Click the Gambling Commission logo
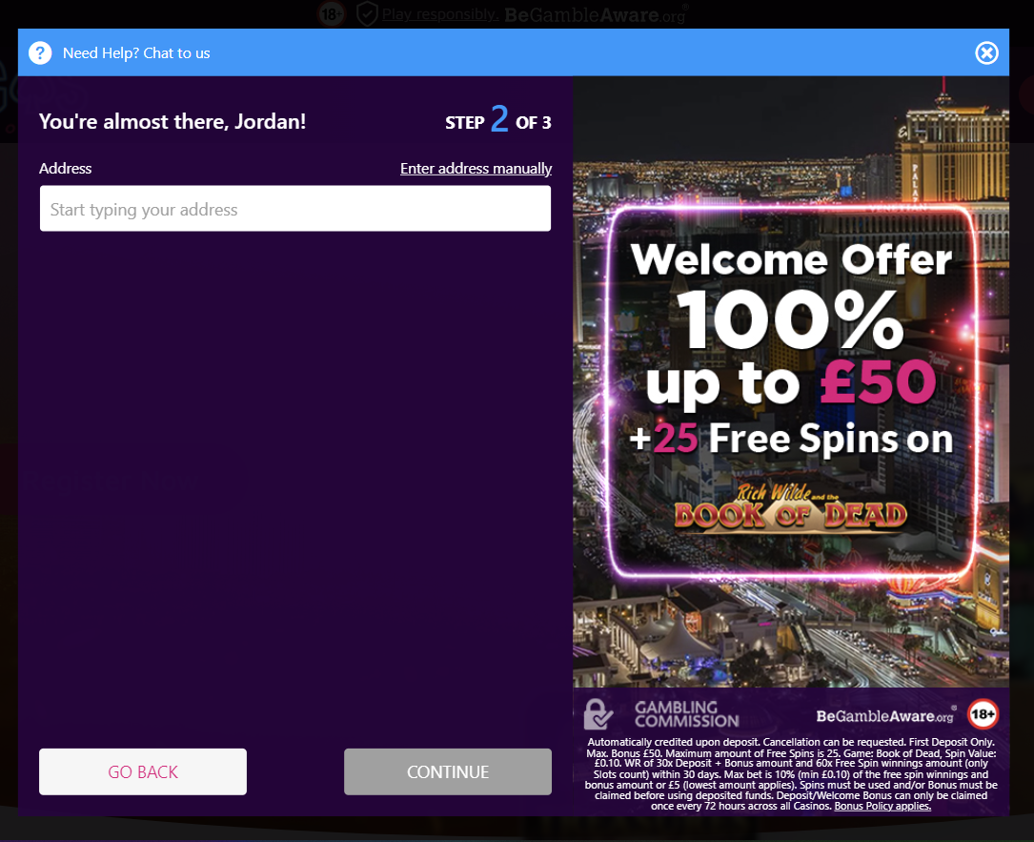The height and width of the screenshot is (842, 1034). tap(661, 714)
